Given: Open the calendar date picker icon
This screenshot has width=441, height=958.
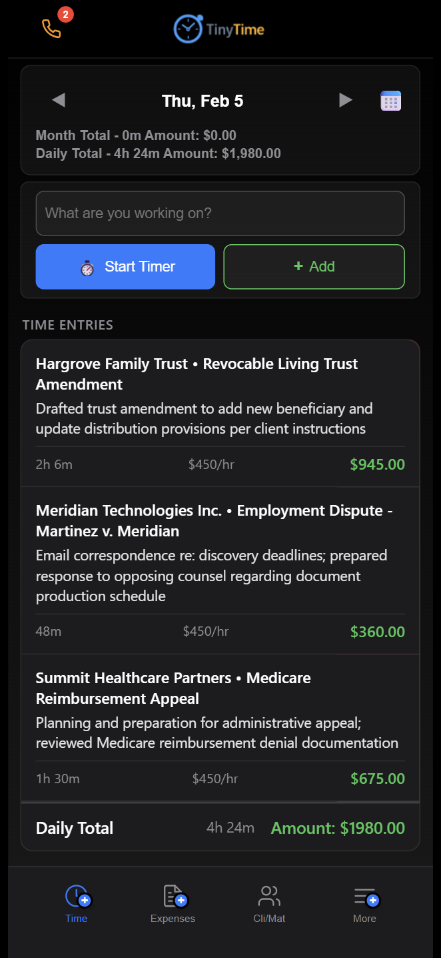Looking at the screenshot, I should click(x=390, y=100).
